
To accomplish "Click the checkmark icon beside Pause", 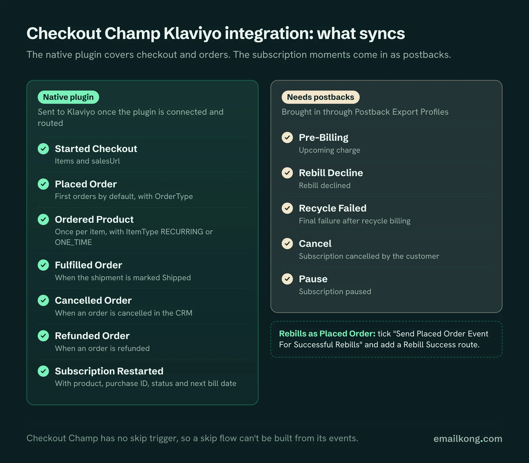I will pos(287,279).
